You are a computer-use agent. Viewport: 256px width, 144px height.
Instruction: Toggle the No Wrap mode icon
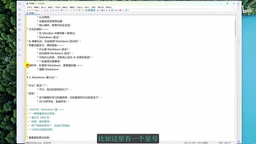pyautogui.click(x=86, y=10)
